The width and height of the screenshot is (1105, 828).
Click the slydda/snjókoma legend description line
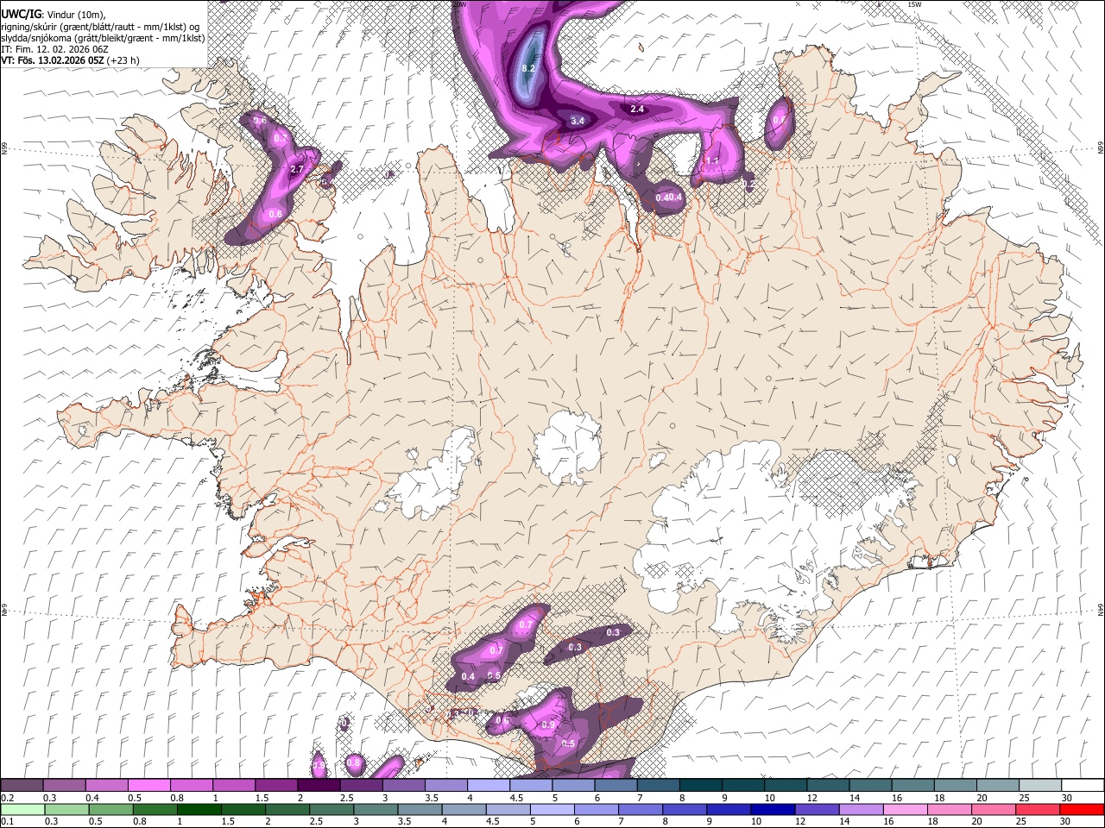(103, 38)
